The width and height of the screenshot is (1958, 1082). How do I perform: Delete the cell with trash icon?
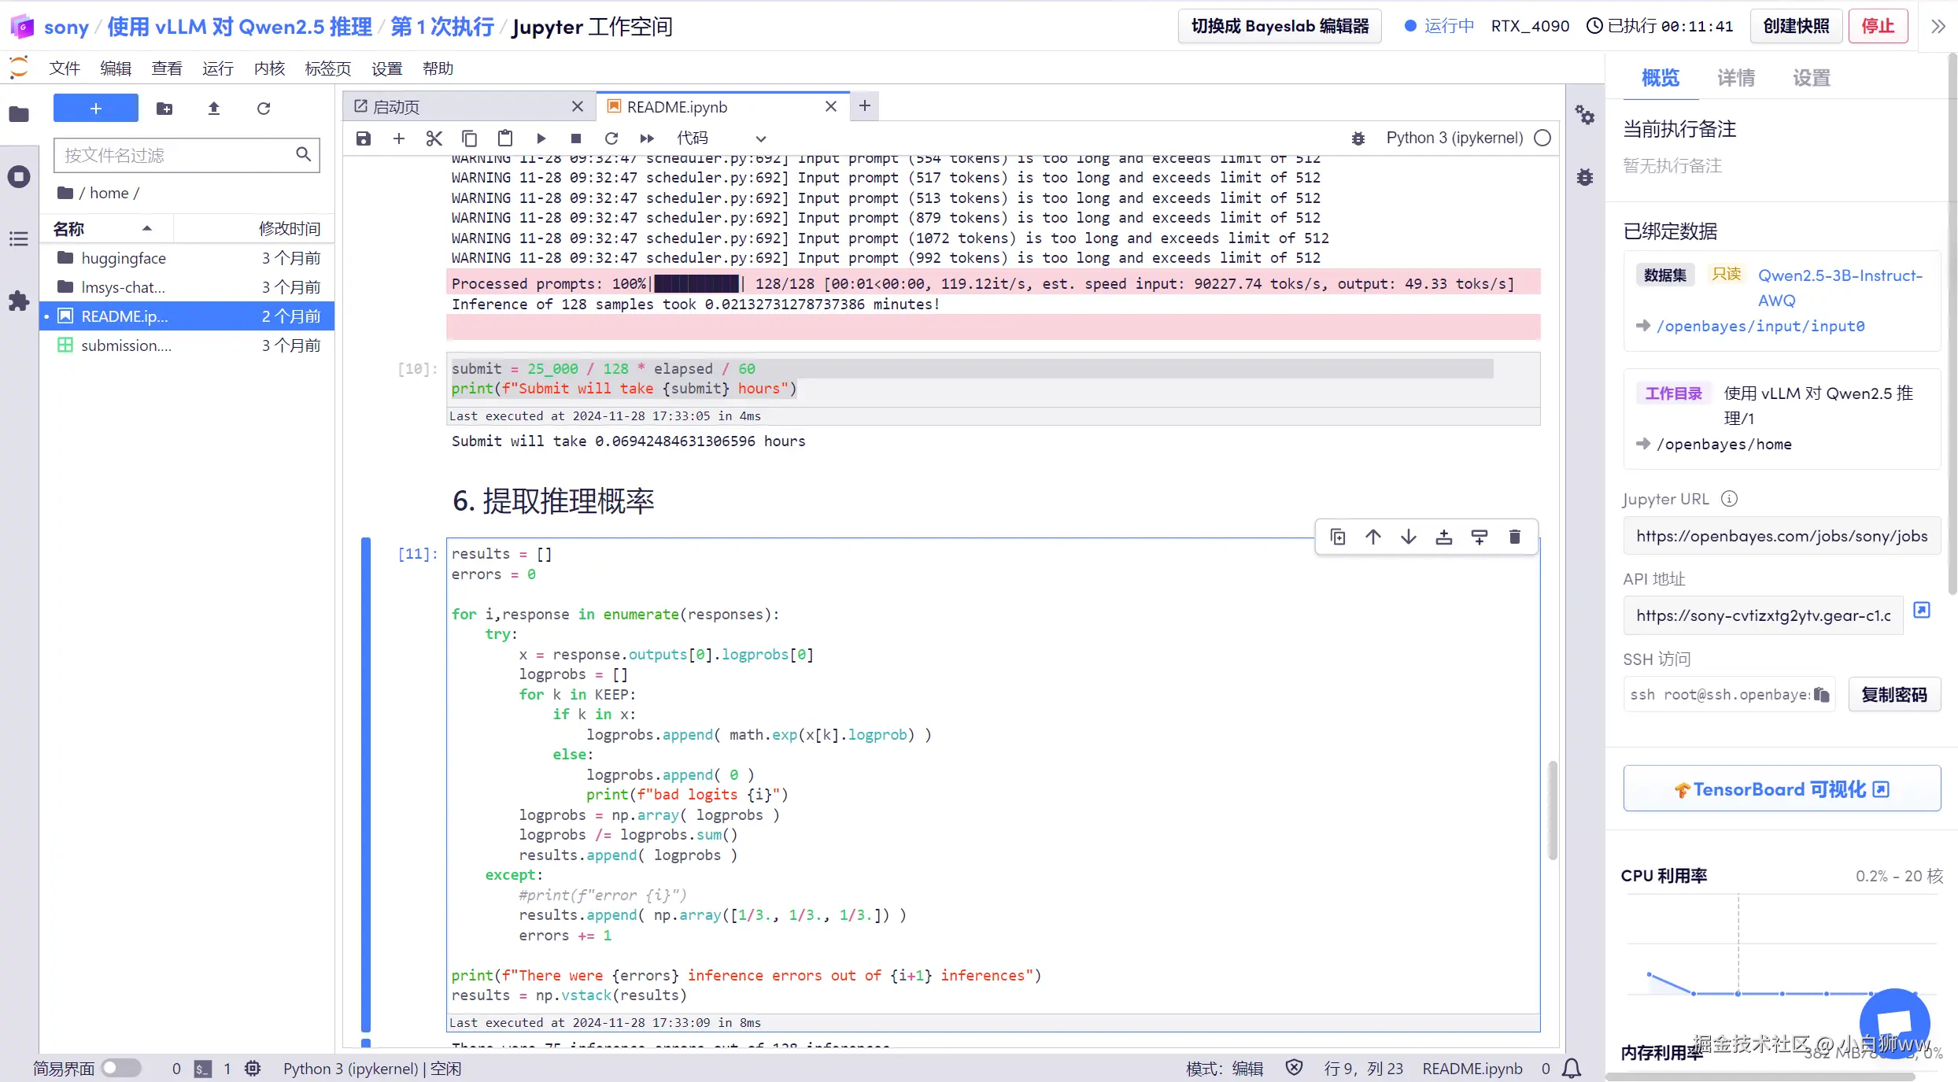pos(1515,537)
